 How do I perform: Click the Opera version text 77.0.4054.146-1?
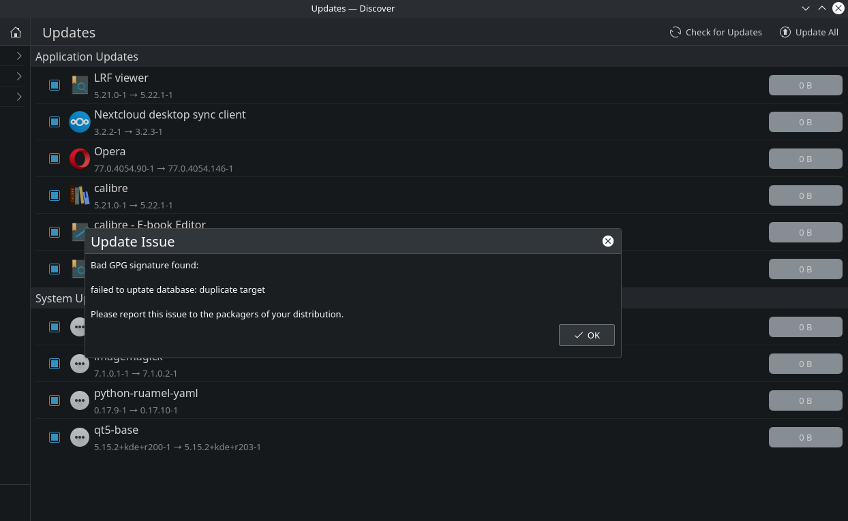[x=200, y=168]
